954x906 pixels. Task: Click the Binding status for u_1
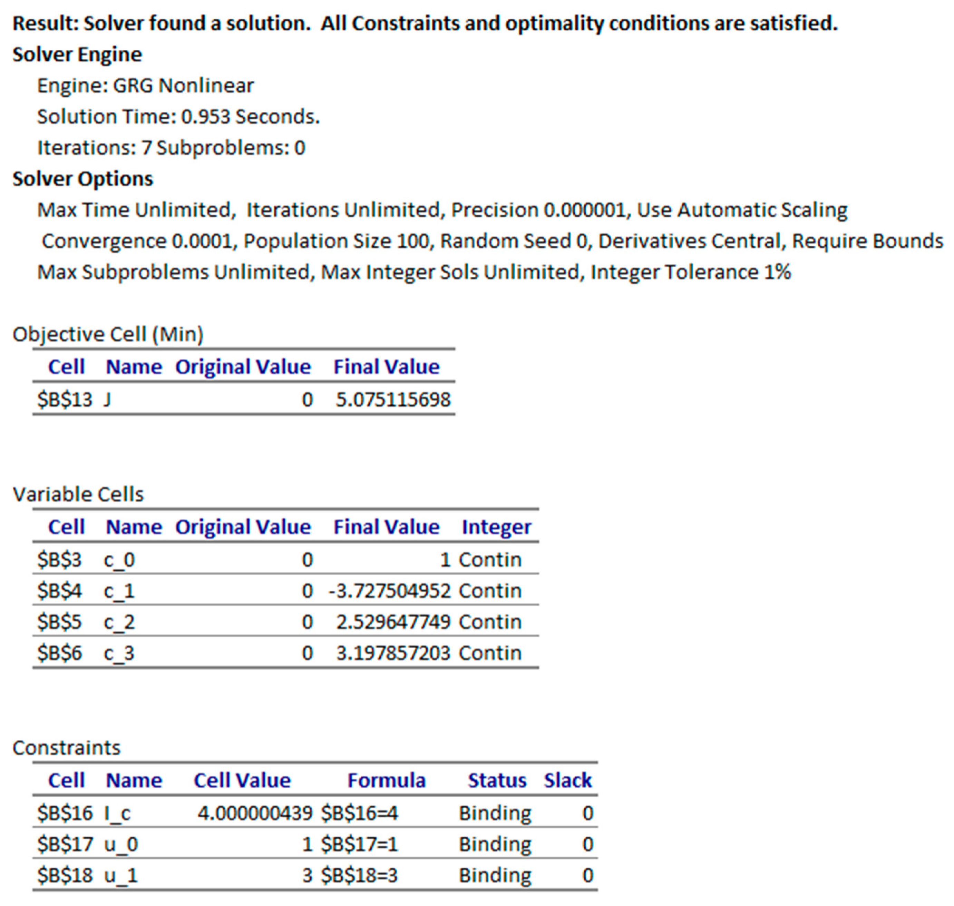[x=495, y=875]
